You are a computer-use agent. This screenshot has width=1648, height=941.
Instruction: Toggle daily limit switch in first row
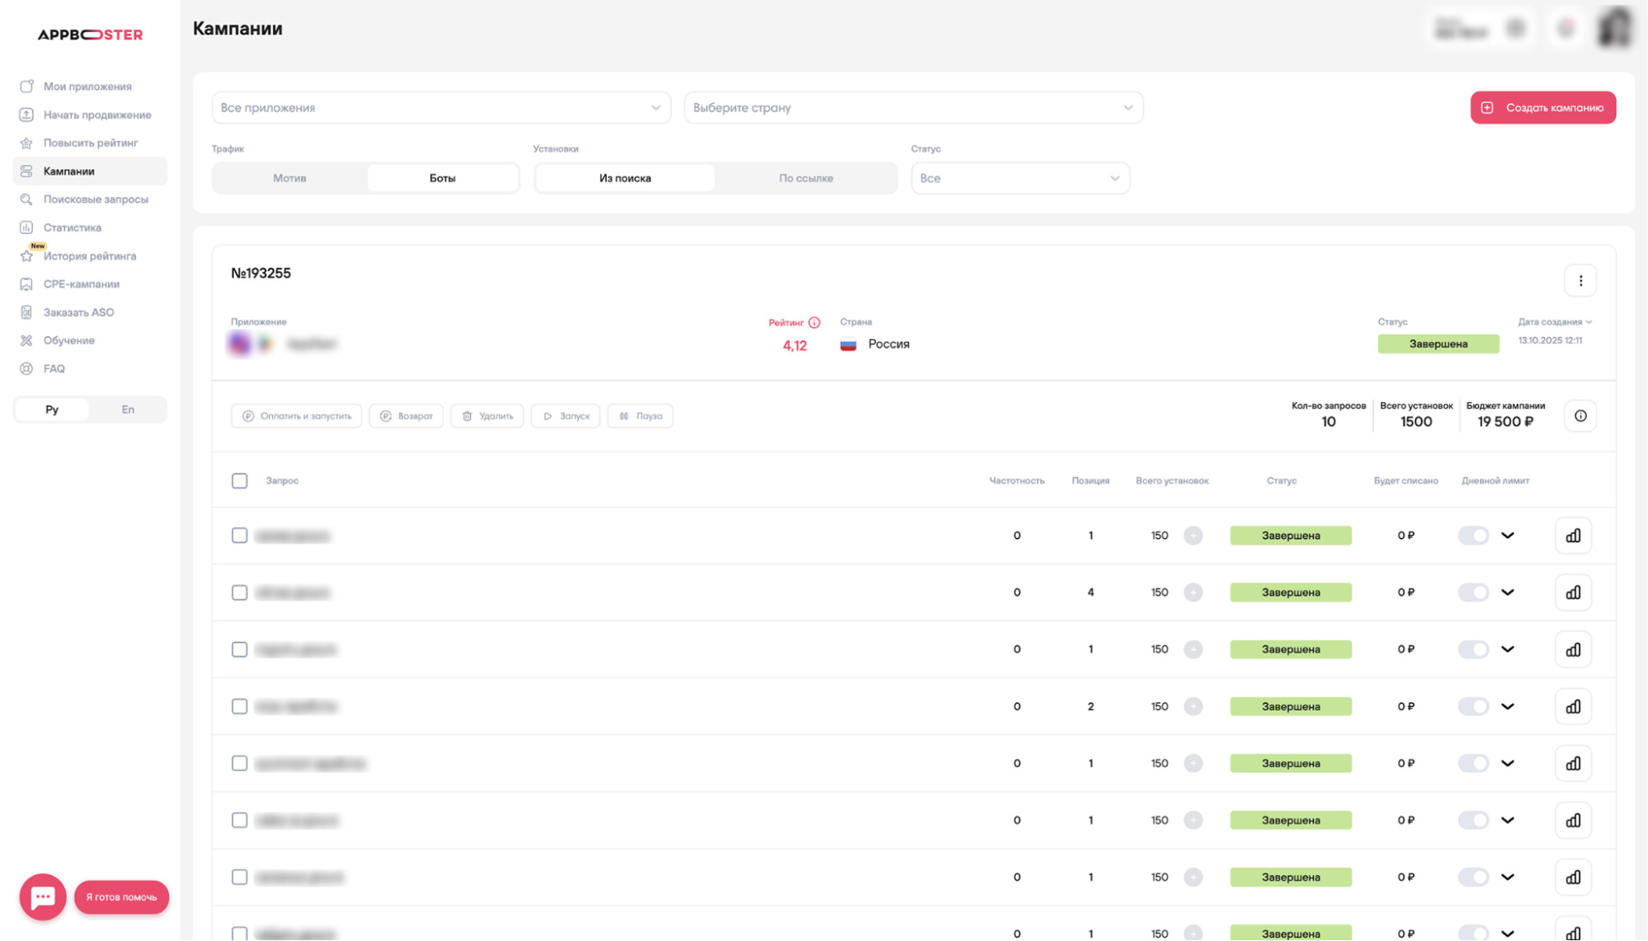[x=1472, y=536]
